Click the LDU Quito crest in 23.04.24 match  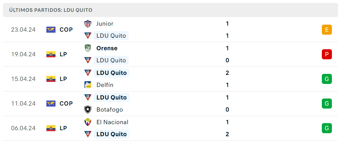coord(88,36)
